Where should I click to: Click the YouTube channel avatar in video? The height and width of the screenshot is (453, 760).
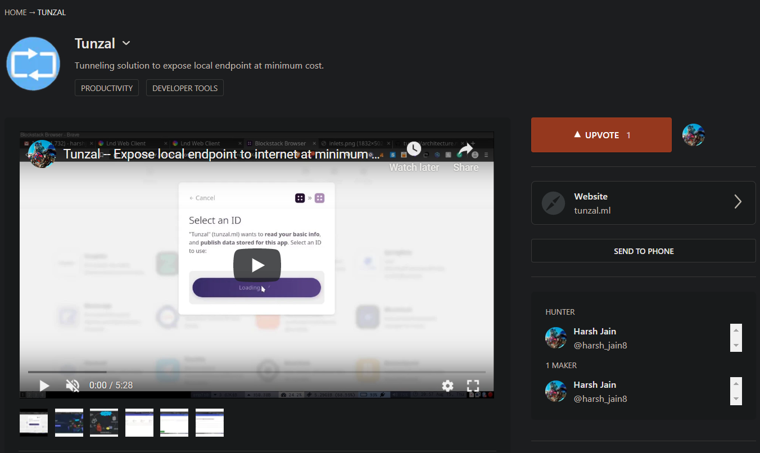[x=42, y=154]
